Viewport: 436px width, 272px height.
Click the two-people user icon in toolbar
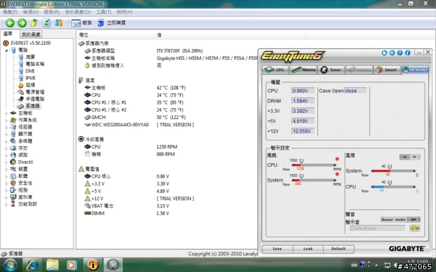(x=59, y=22)
